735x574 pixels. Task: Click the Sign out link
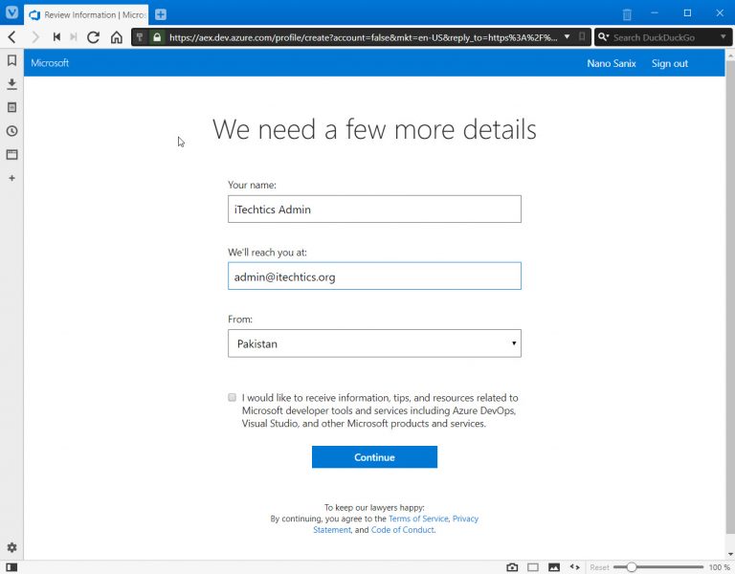click(669, 63)
